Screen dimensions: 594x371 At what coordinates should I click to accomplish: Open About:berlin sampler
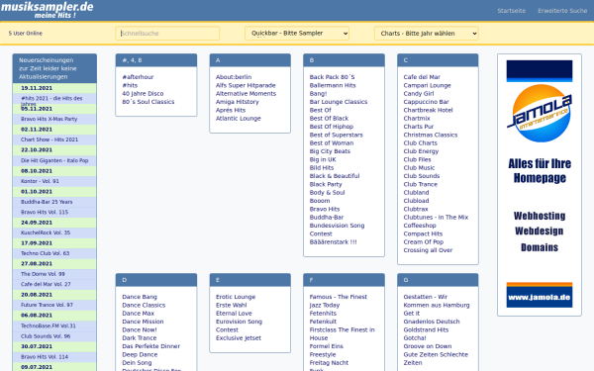(234, 77)
